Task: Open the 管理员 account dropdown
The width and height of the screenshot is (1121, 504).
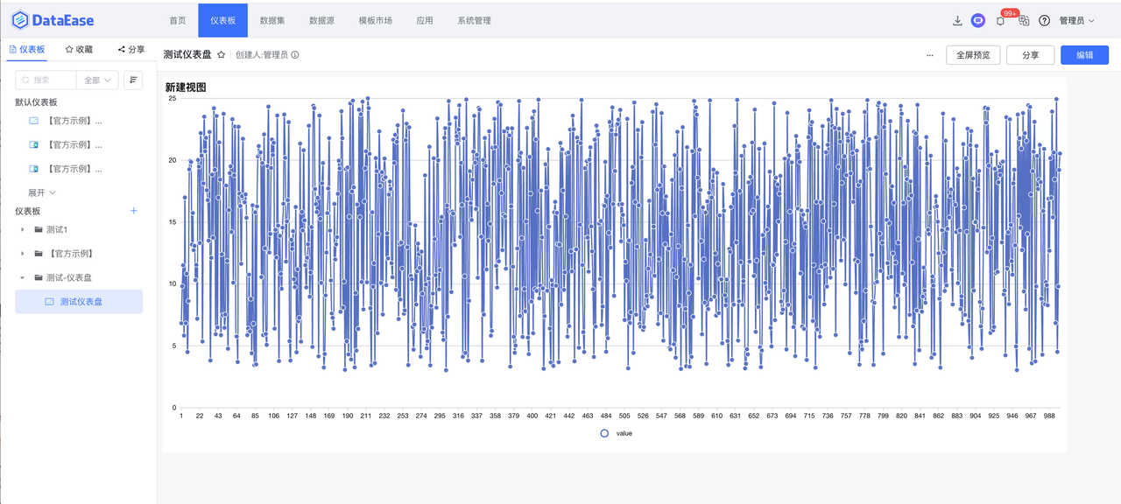Action: [x=1070, y=20]
